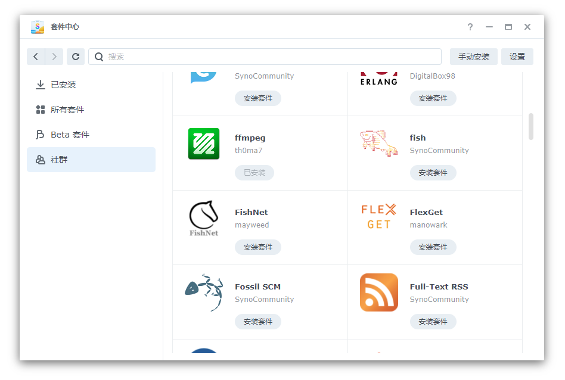
Task: Open the ffmpeg package title
Action: click(x=250, y=138)
